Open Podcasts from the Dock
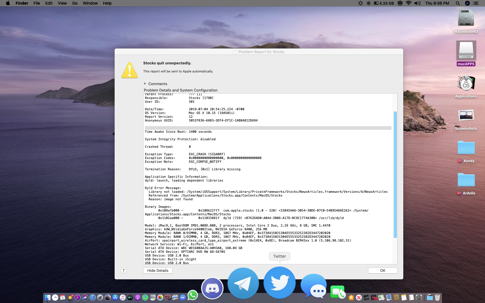 click(138, 297)
